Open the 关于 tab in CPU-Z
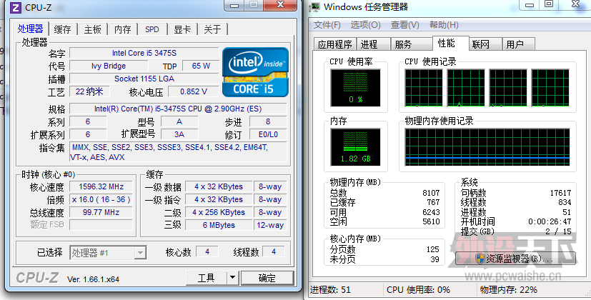 [x=212, y=29]
